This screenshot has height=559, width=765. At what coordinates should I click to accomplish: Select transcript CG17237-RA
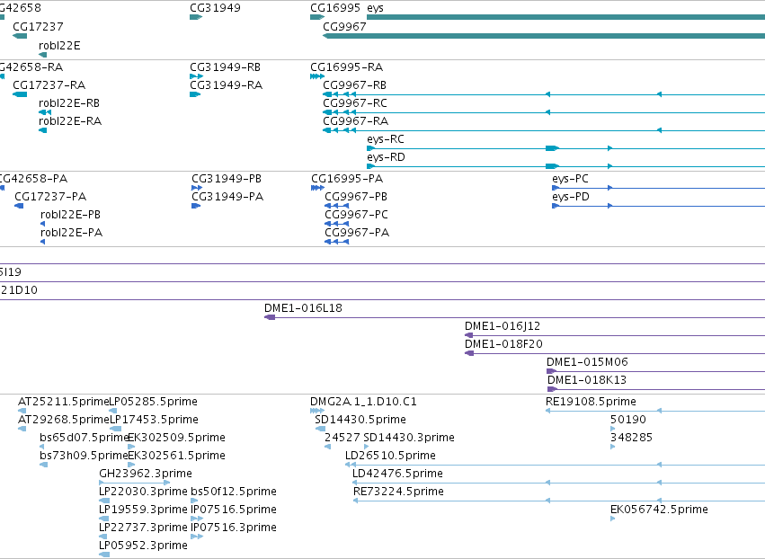point(49,85)
